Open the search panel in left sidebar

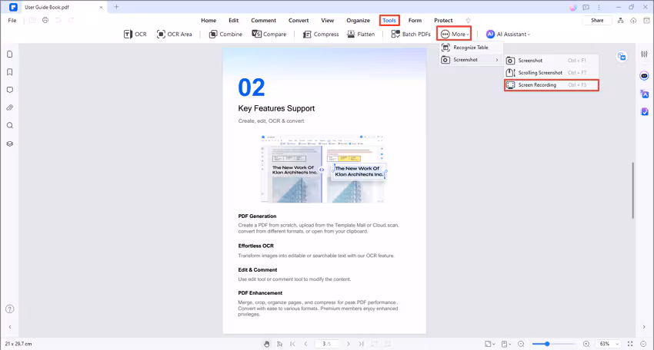click(10, 125)
